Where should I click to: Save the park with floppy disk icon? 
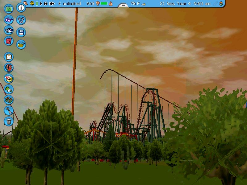point(21,32)
